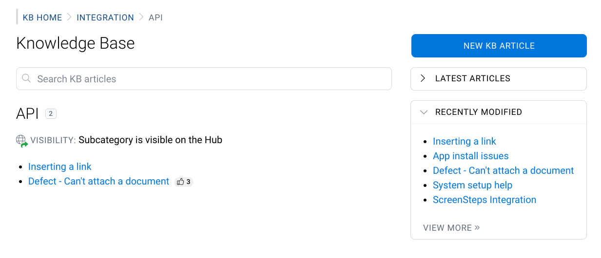Select the API breadcrumb item
Viewport: 601px width, 258px height.
pos(156,18)
